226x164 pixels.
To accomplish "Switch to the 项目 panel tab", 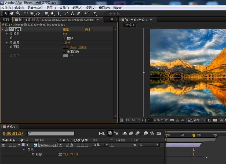I will coord(6,20).
